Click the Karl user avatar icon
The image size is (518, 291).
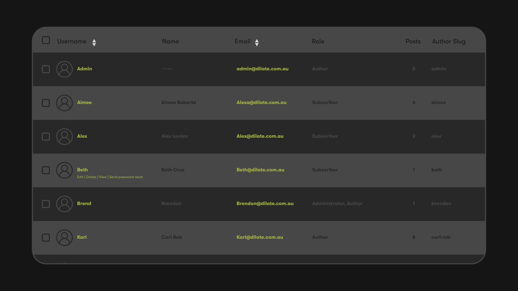[64, 237]
